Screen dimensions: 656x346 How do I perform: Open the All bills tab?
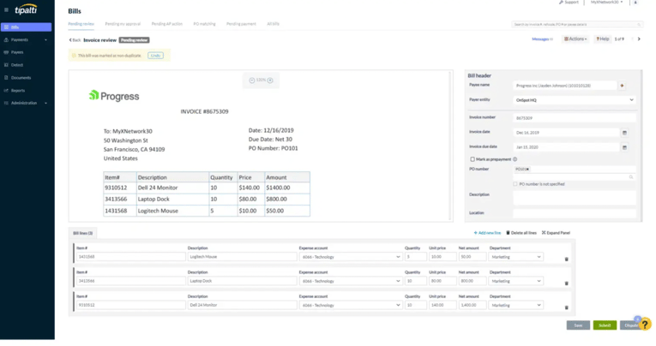tap(273, 24)
